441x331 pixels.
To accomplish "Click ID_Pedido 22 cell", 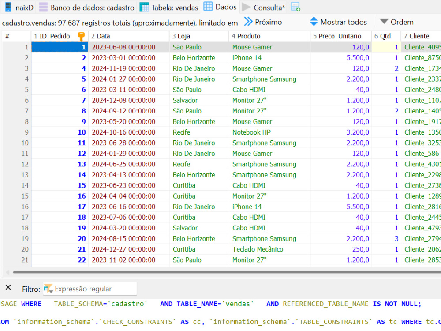I will point(60,260).
